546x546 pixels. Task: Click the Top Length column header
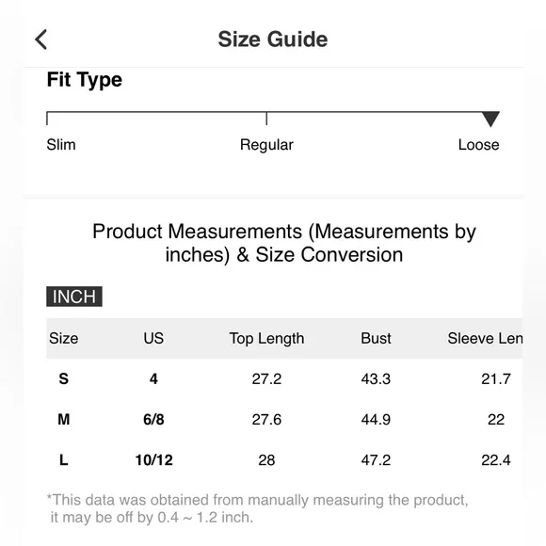click(266, 339)
